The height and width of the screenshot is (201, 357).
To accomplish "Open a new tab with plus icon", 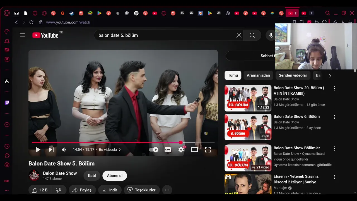I will pyautogui.click(x=312, y=13).
